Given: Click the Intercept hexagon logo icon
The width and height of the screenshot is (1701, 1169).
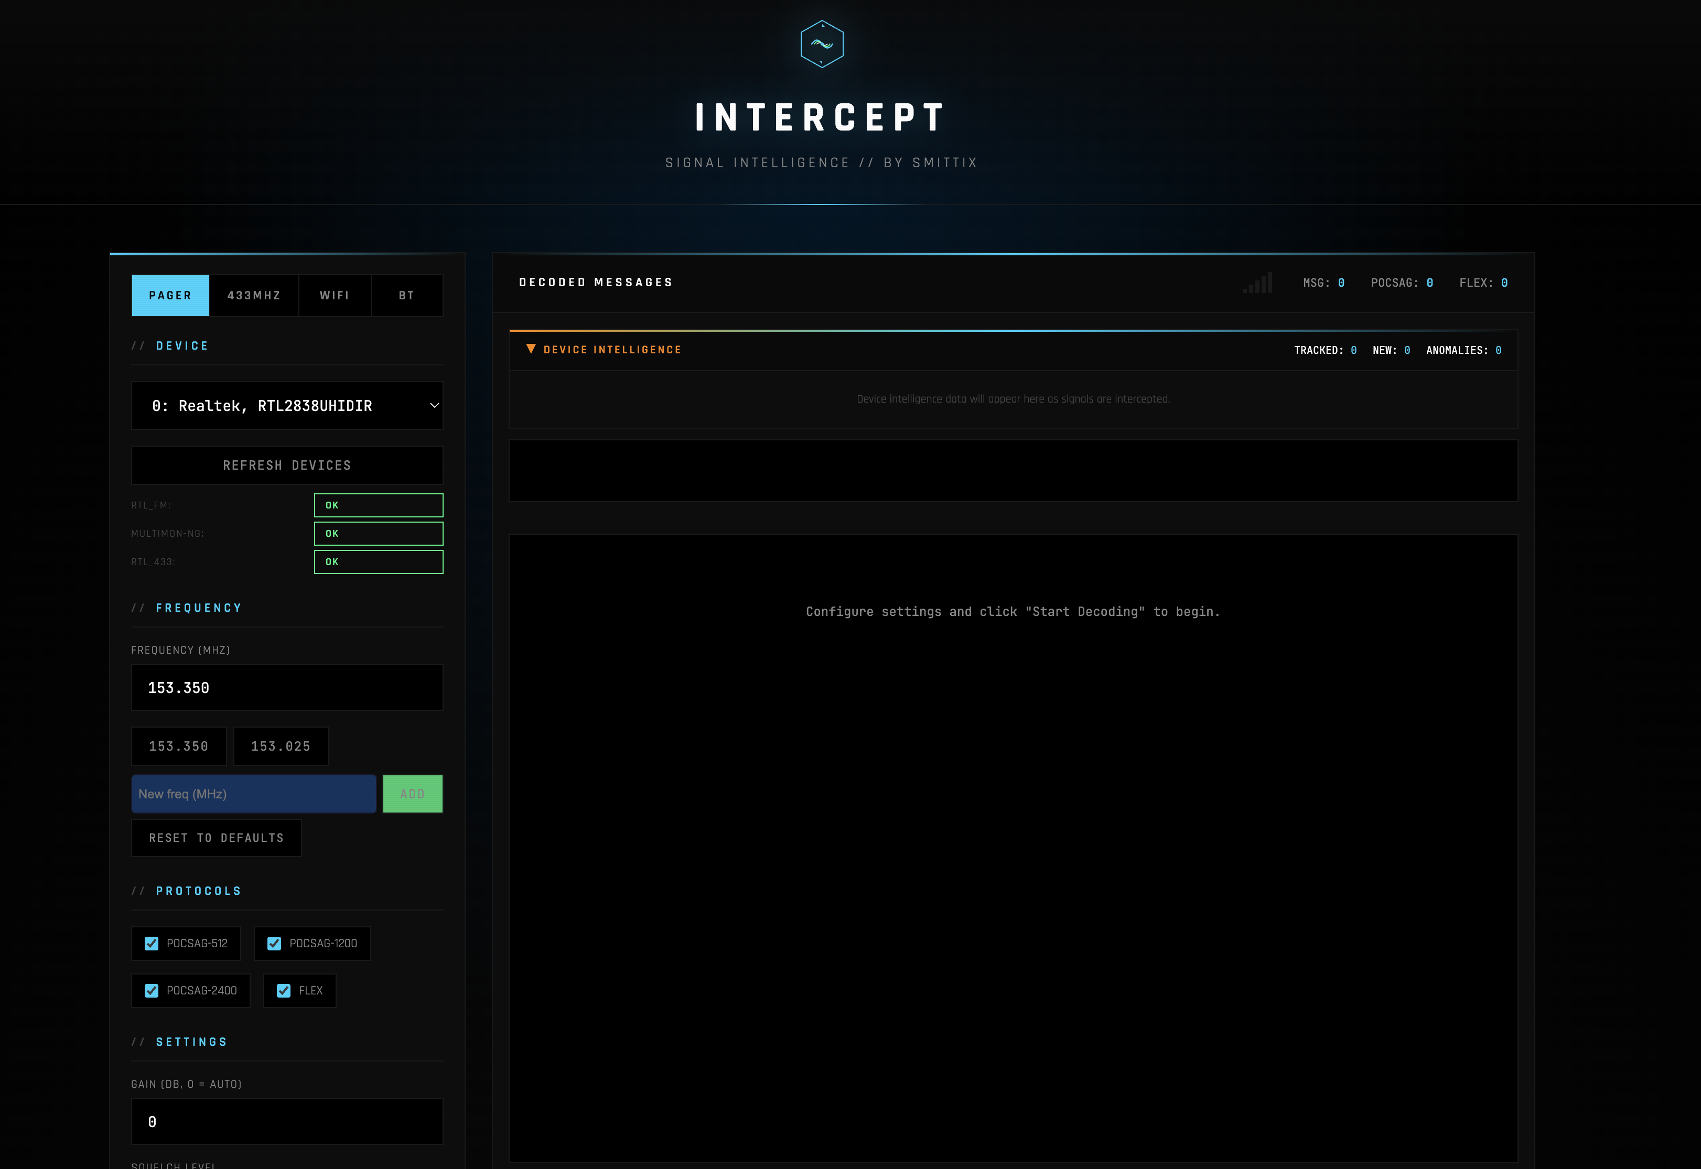Looking at the screenshot, I should click(x=821, y=44).
